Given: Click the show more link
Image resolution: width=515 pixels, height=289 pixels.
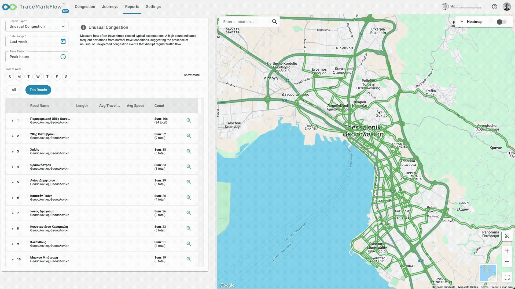Looking at the screenshot, I should coord(192,75).
